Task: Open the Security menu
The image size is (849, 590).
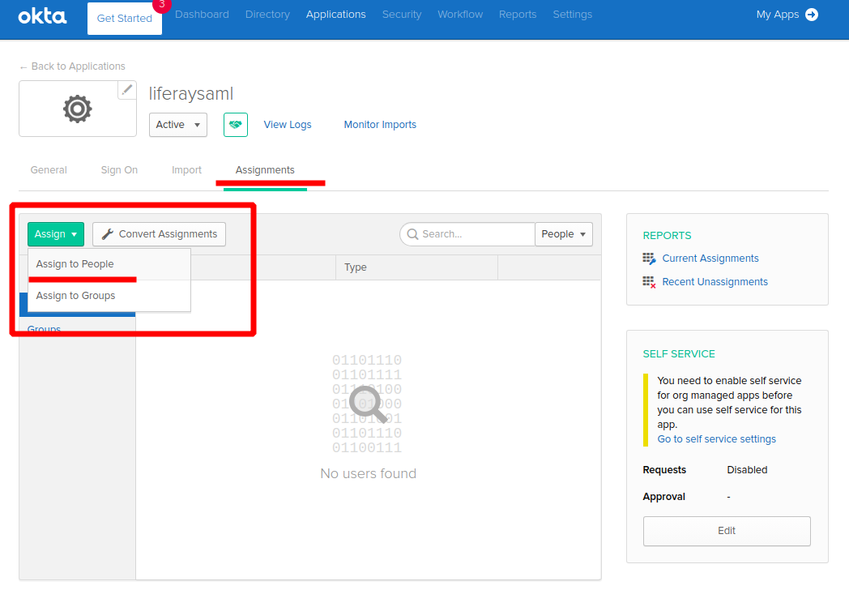Action: tap(402, 15)
